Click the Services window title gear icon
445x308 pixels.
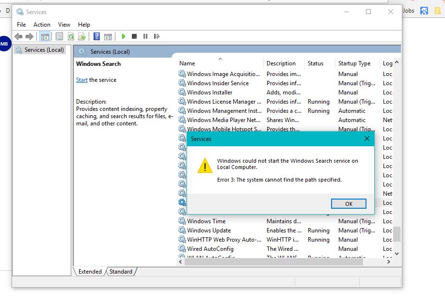click(x=20, y=12)
